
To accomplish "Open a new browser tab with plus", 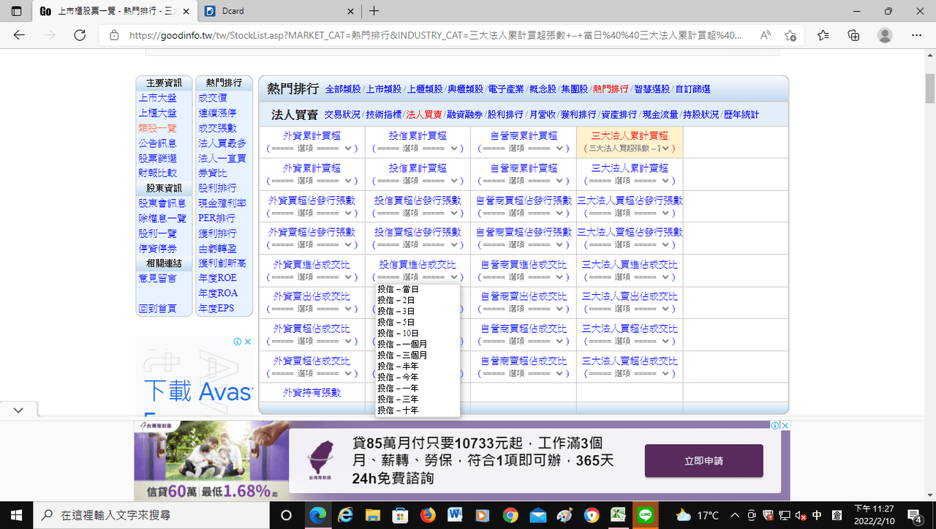I will click(374, 11).
